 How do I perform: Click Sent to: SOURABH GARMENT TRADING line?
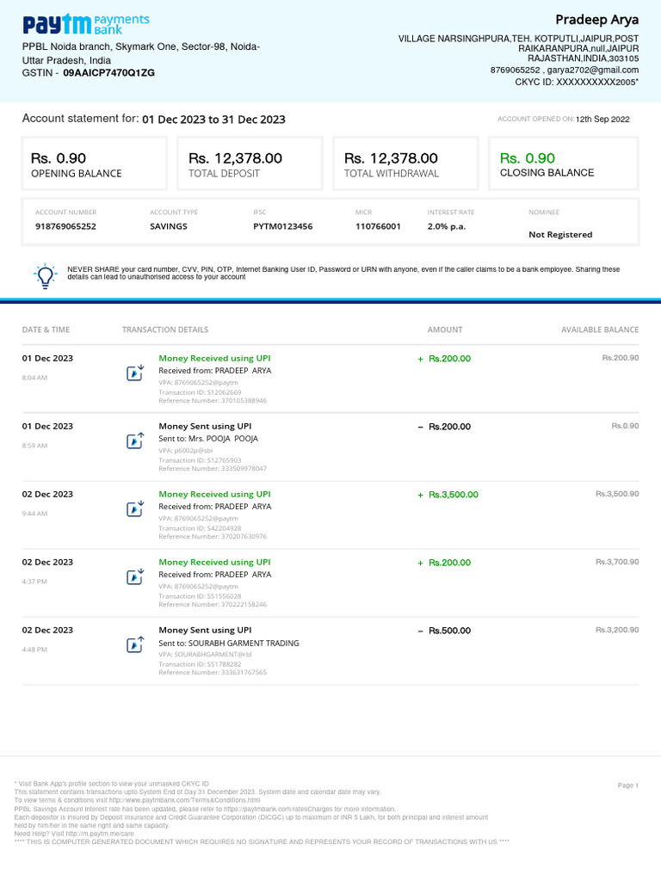coord(229,644)
